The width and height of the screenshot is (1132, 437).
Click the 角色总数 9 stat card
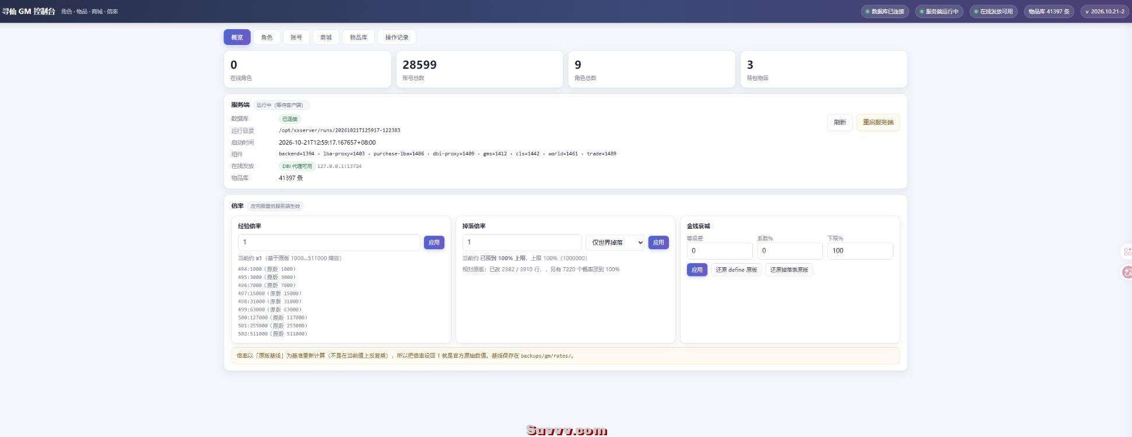(x=651, y=69)
